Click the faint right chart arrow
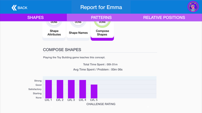The height and width of the screenshot is (113, 202). [x=148, y=107]
